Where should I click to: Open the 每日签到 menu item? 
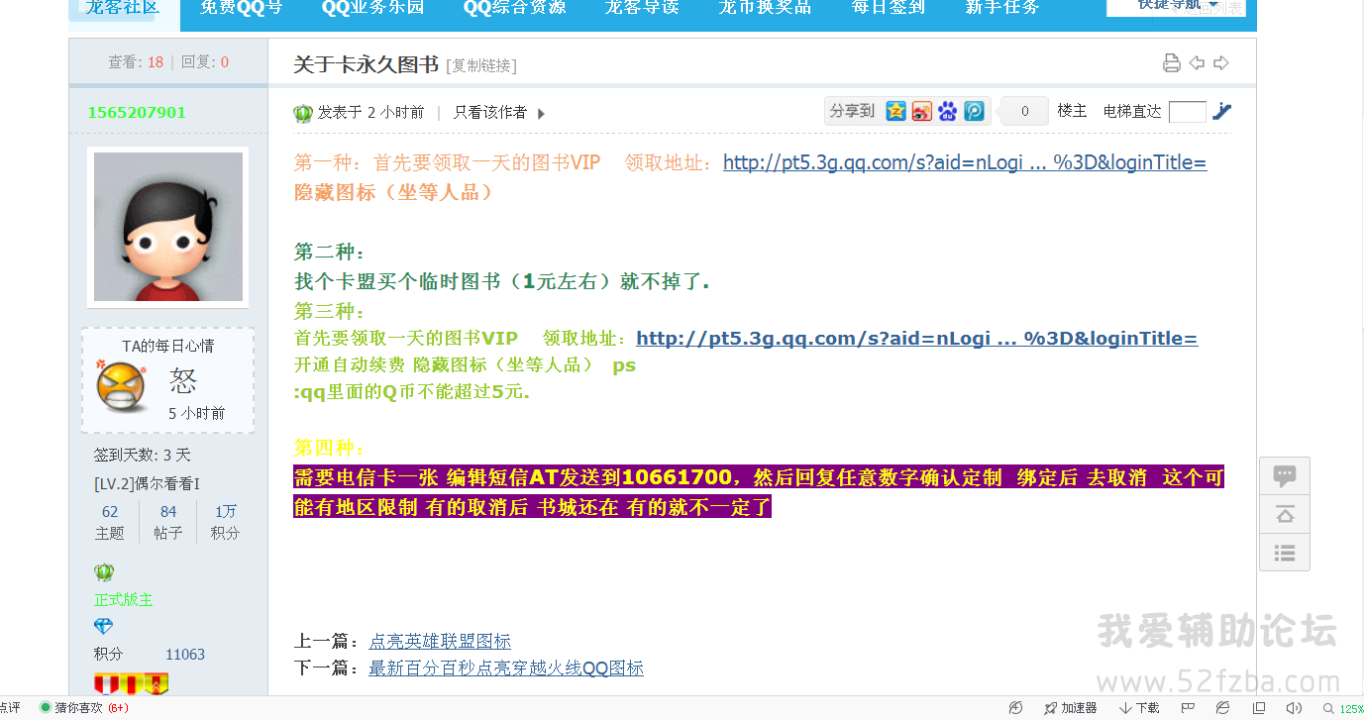coord(888,7)
